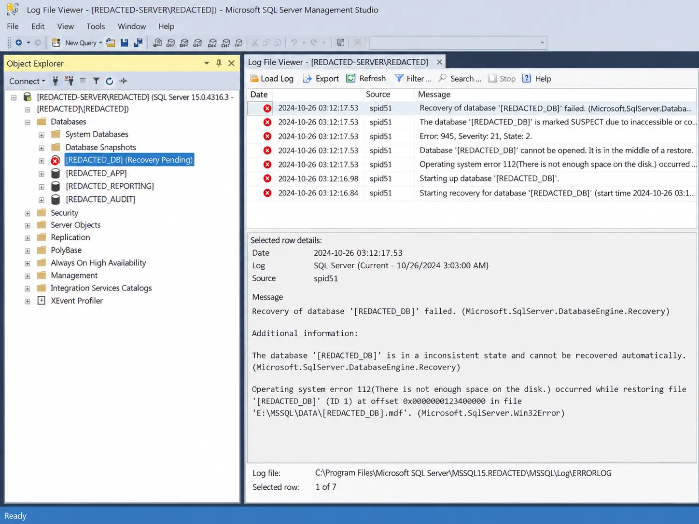Click the red error icon beside REDACTED_DB database
The width and height of the screenshot is (699, 524).
(x=56, y=160)
